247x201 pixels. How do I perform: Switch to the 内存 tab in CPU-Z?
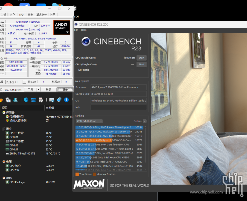(12, 15)
